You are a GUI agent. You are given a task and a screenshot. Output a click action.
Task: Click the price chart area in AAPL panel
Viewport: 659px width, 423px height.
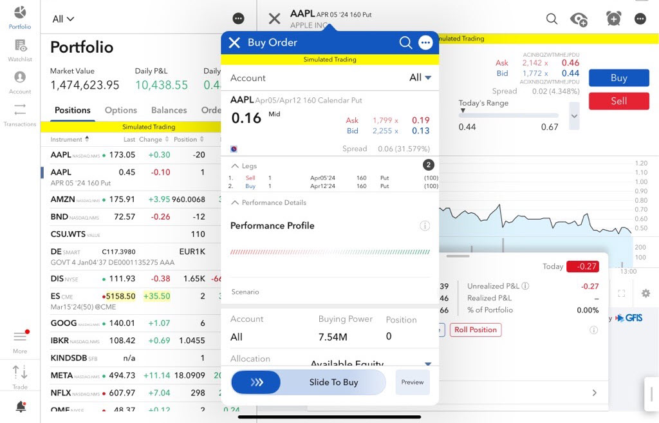click(x=536, y=214)
